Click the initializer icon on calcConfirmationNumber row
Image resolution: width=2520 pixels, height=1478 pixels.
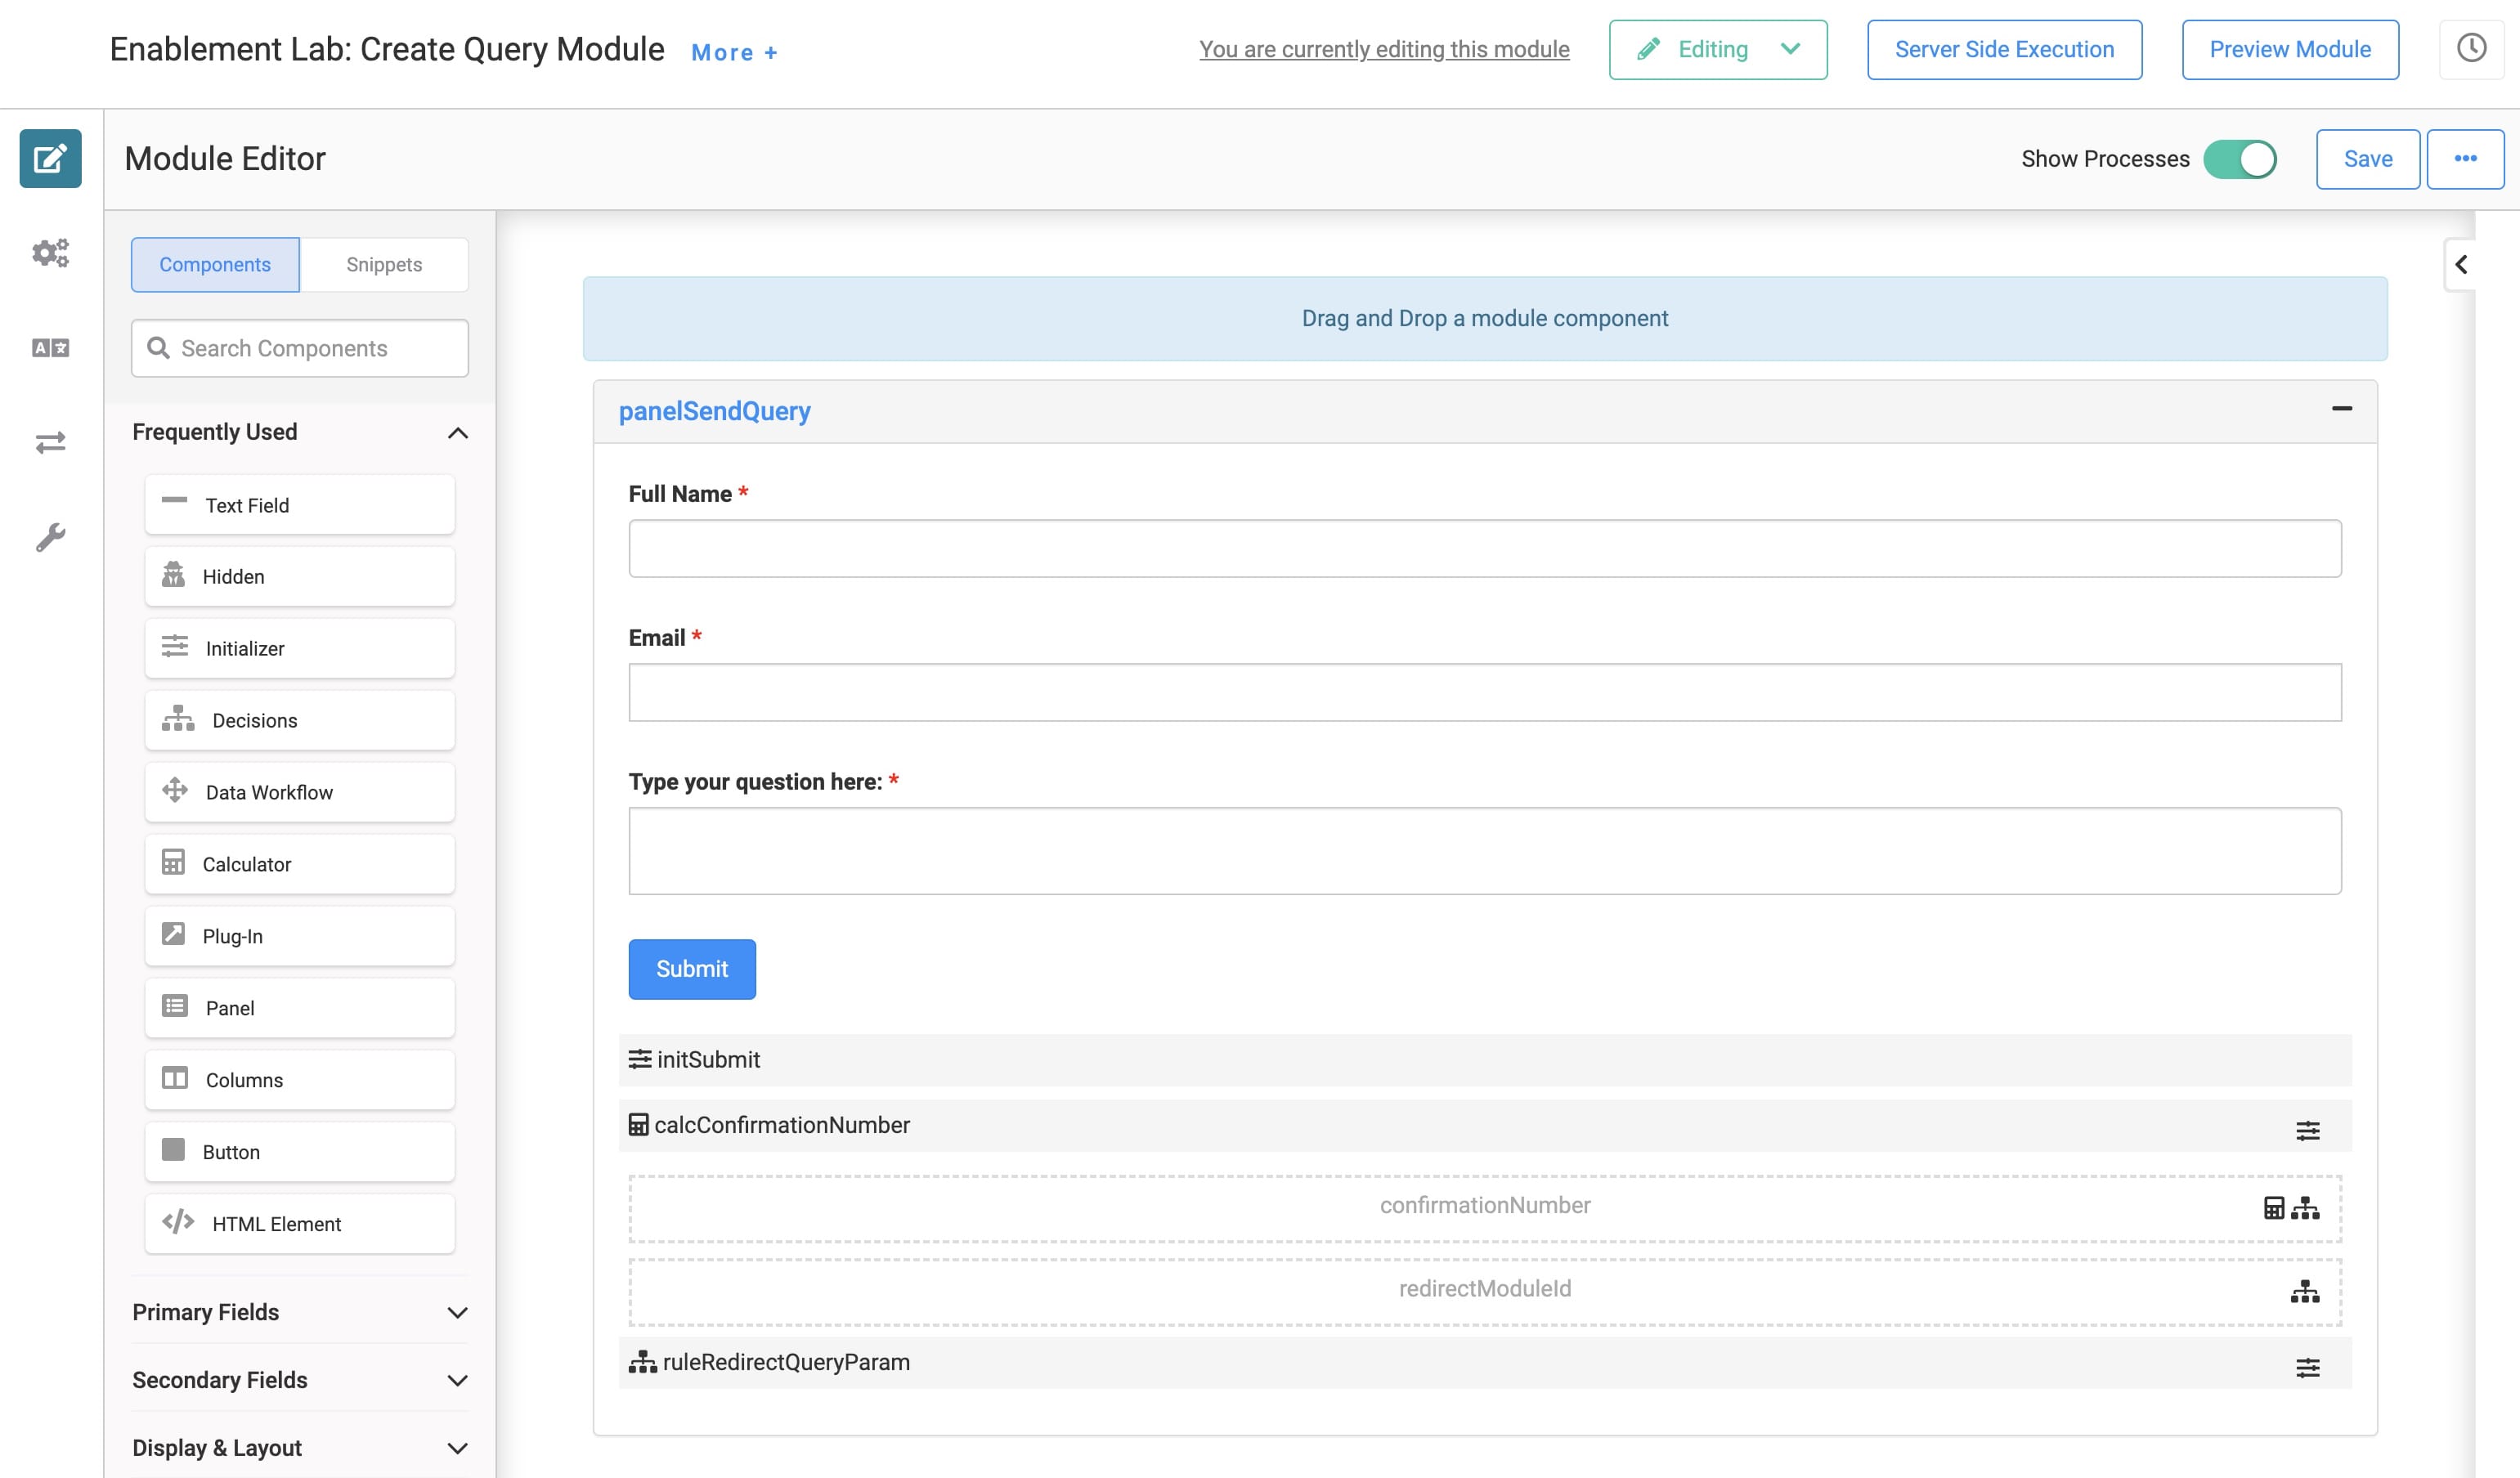click(2307, 1131)
